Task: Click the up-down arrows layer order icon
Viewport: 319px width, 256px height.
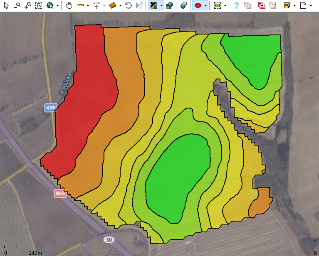Action: coord(262,5)
